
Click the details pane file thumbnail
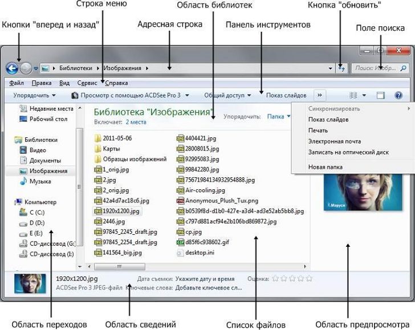[30, 284]
